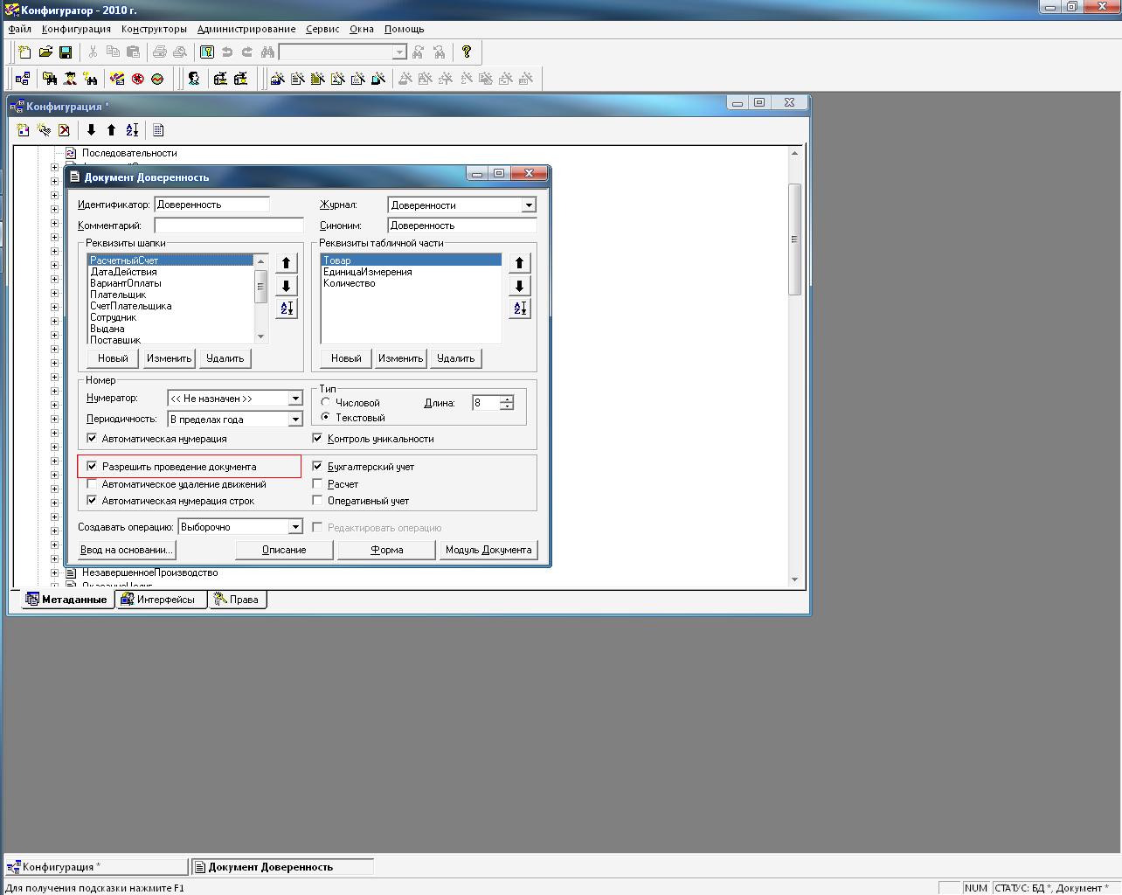Viewport: 1122px width, 895px height.
Task: Enable Оперативный учет checkbox
Action: pyautogui.click(x=318, y=501)
